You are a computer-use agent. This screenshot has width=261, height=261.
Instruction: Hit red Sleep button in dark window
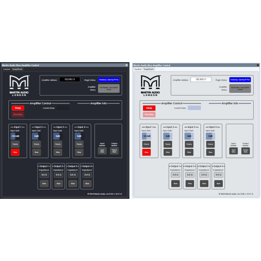click(18, 108)
